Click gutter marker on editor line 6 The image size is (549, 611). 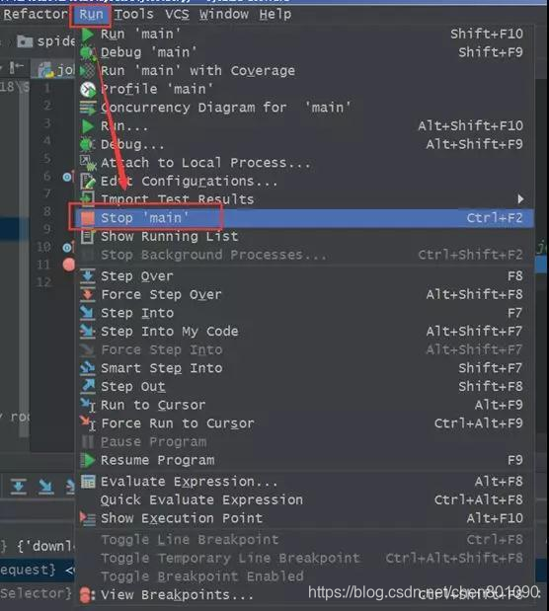click(x=67, y=178)
